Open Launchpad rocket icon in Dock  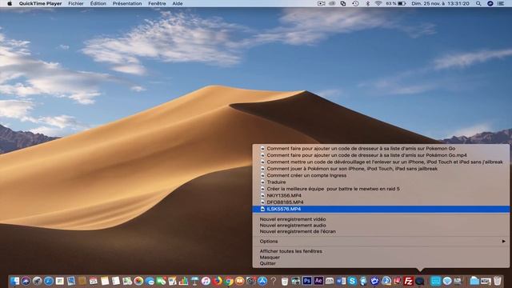click(38, 281)
